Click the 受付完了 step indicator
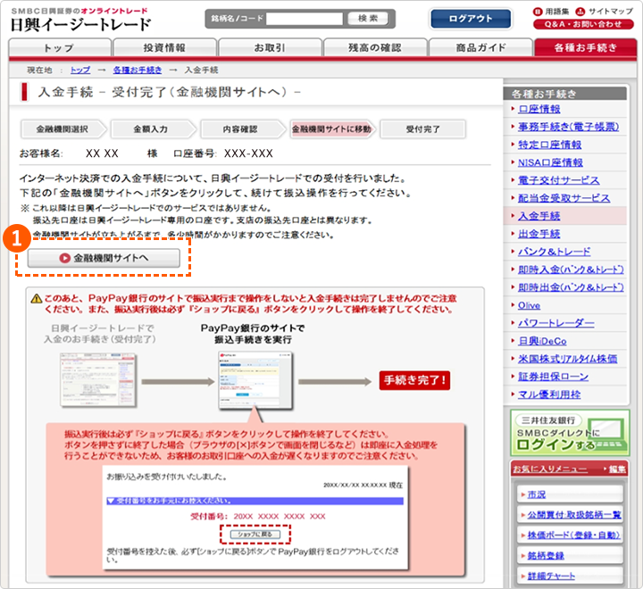Screen dimensions: 643x589 click(x=422, y=129)
